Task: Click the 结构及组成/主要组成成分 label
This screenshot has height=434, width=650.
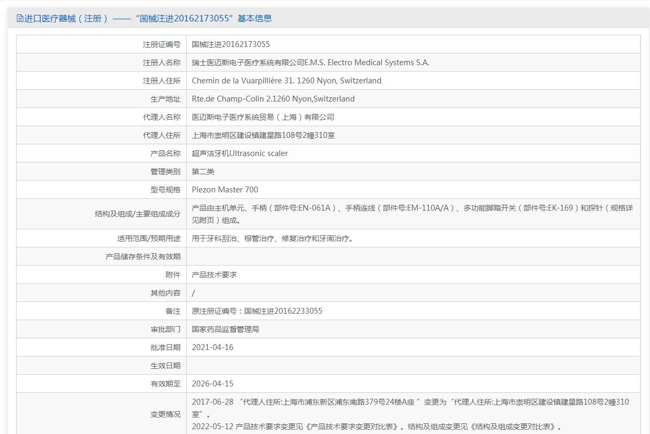Action: pyautogui.click(x=137, y=214)
